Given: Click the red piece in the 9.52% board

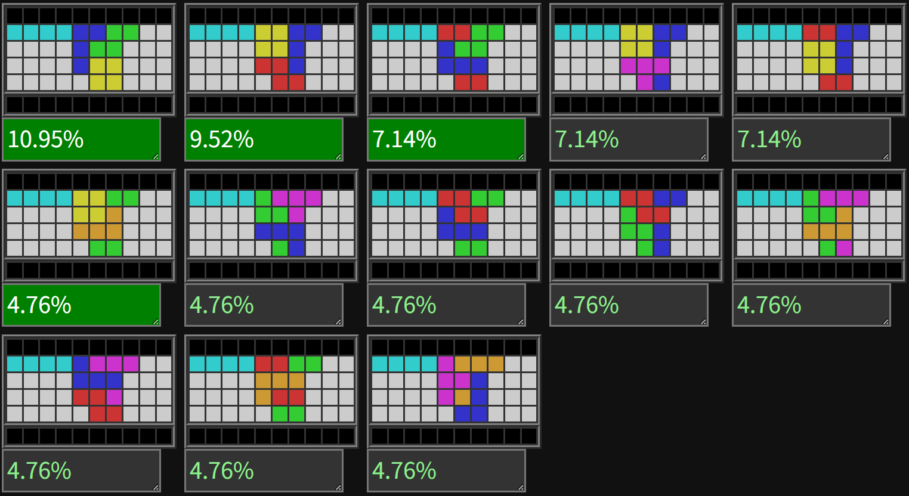Looking at the screenshot, I should (280, 74).
